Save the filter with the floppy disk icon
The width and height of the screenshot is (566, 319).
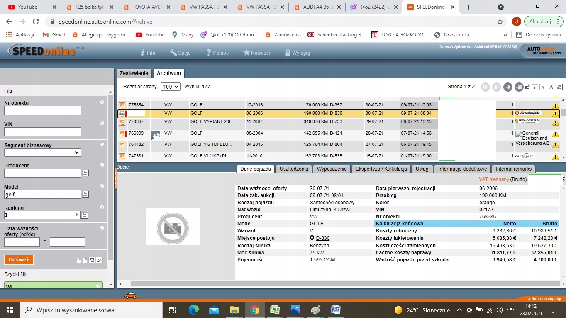[92, 260]
